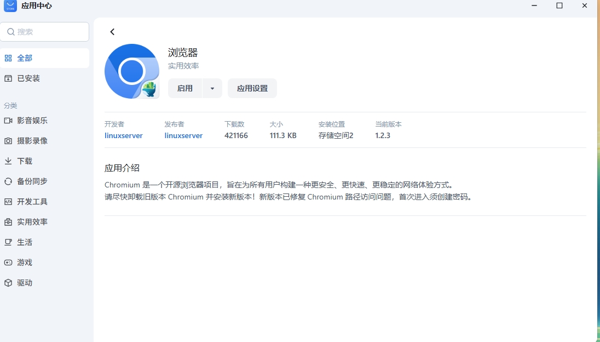This screenshot has width=600, height=342.
Task: Click the code icon for 开发工具
Action: (x=8, y=202)
